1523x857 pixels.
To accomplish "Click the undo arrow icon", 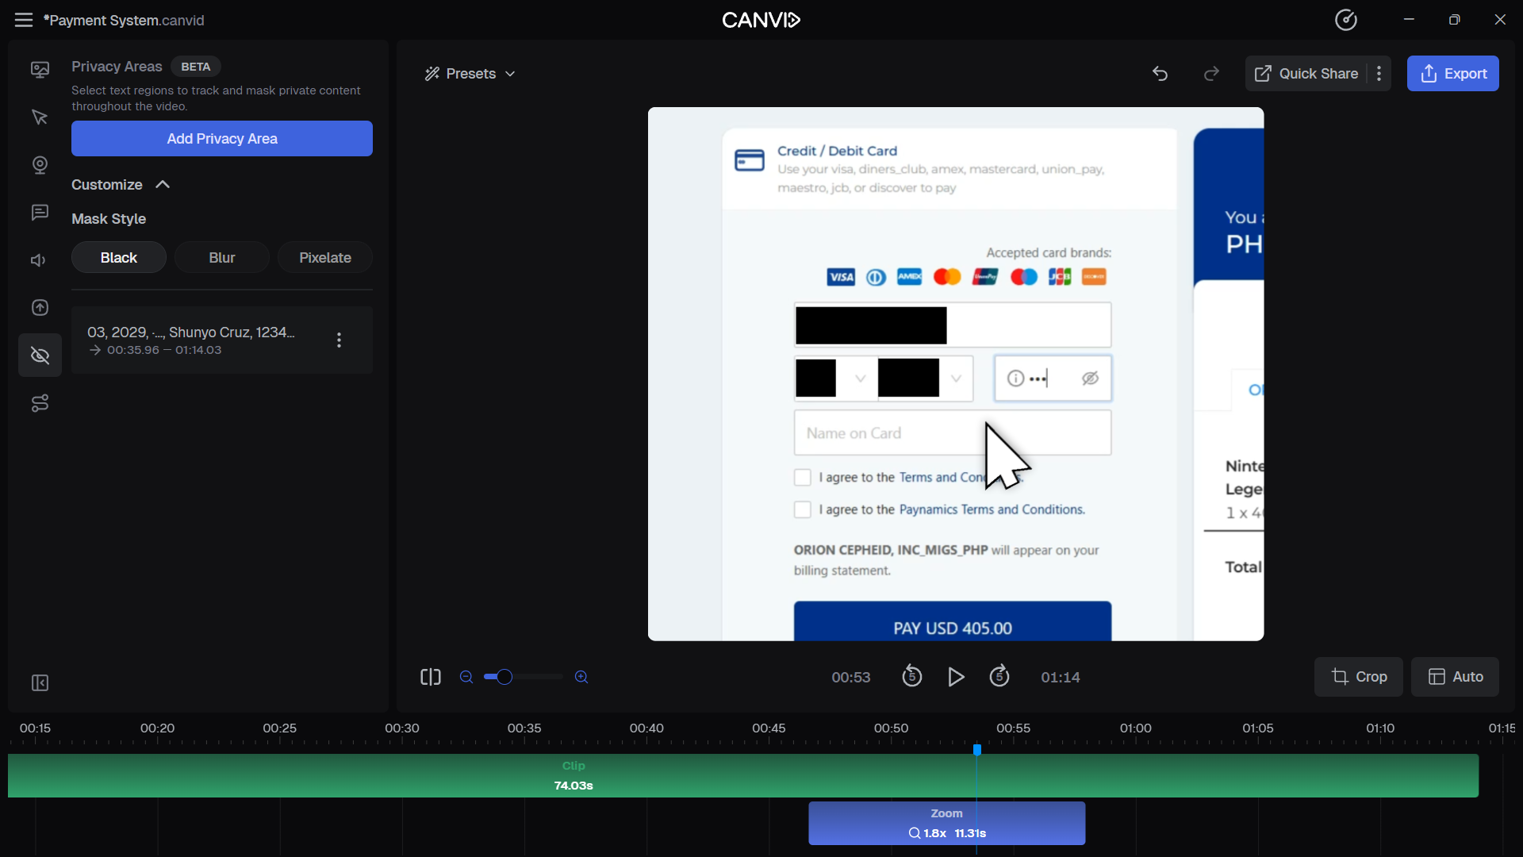I will [1160, 74].
